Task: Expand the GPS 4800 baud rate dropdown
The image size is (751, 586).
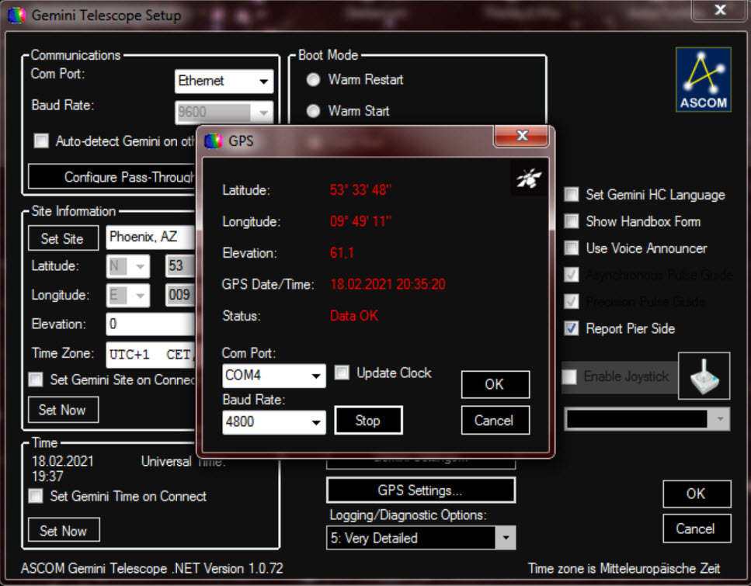Action: [x=316, y=422]
